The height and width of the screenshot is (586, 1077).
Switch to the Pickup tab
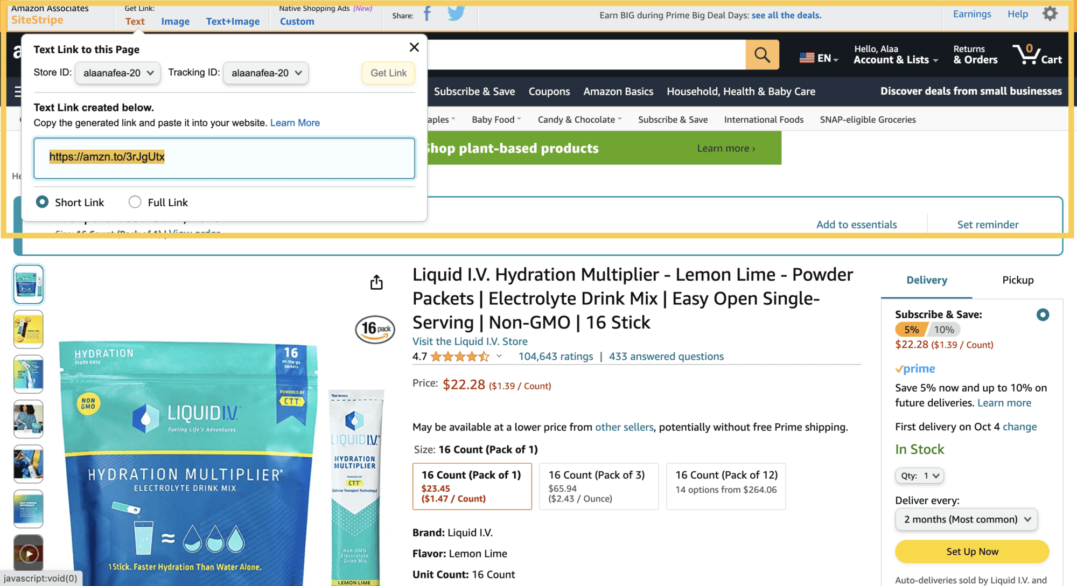tap(1018, 280)
